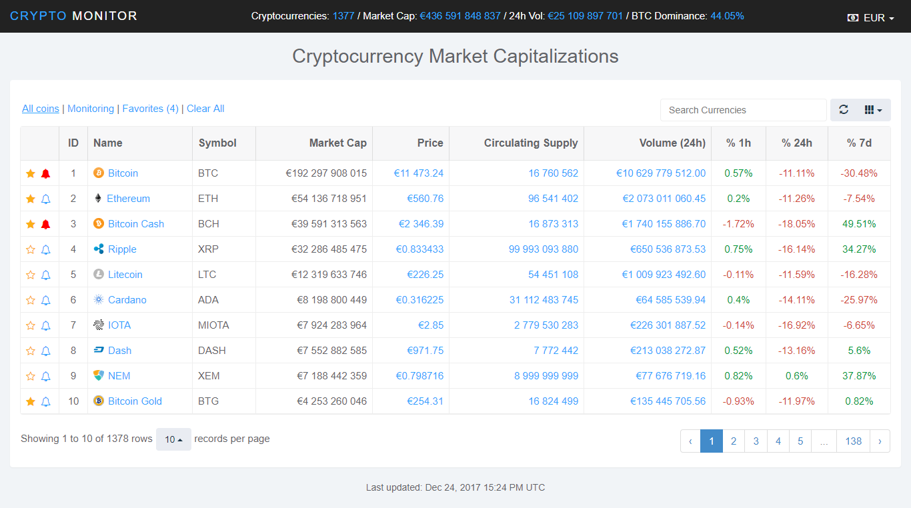Add Litecoin to favorites with star
Image resolution: width=911 pixels, height=508 pixels.
pyautogui.click(x=30, y=275)
